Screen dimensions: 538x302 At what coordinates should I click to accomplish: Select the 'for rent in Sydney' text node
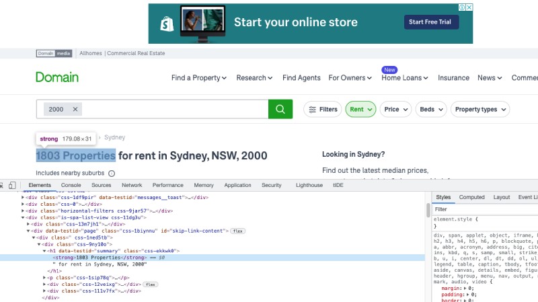100,264
